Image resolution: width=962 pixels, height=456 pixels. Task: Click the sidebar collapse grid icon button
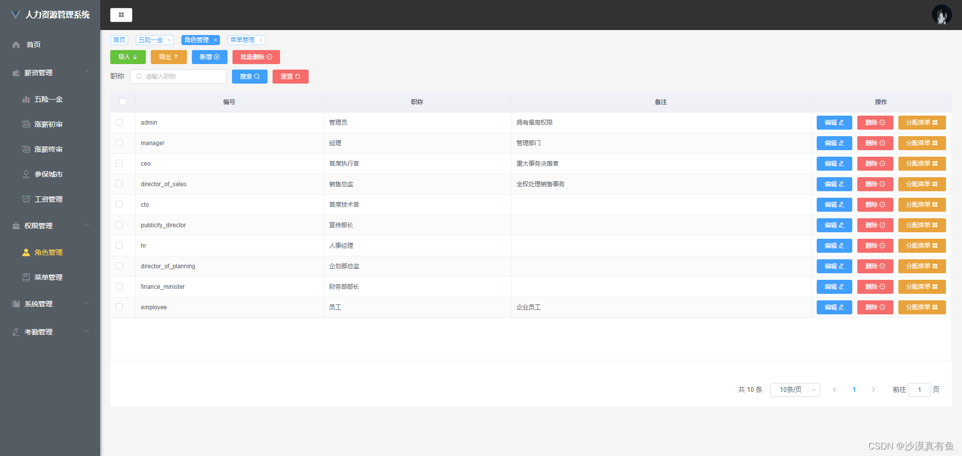tap(121, 15)
